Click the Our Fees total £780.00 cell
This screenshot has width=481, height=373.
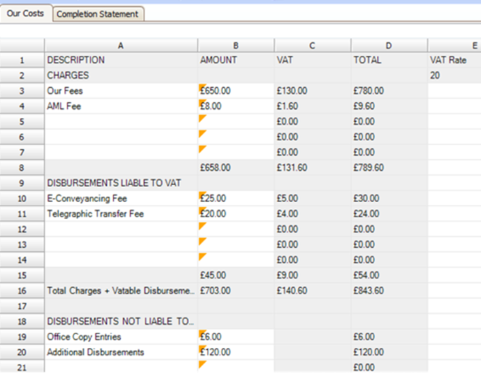click(388, 91)
